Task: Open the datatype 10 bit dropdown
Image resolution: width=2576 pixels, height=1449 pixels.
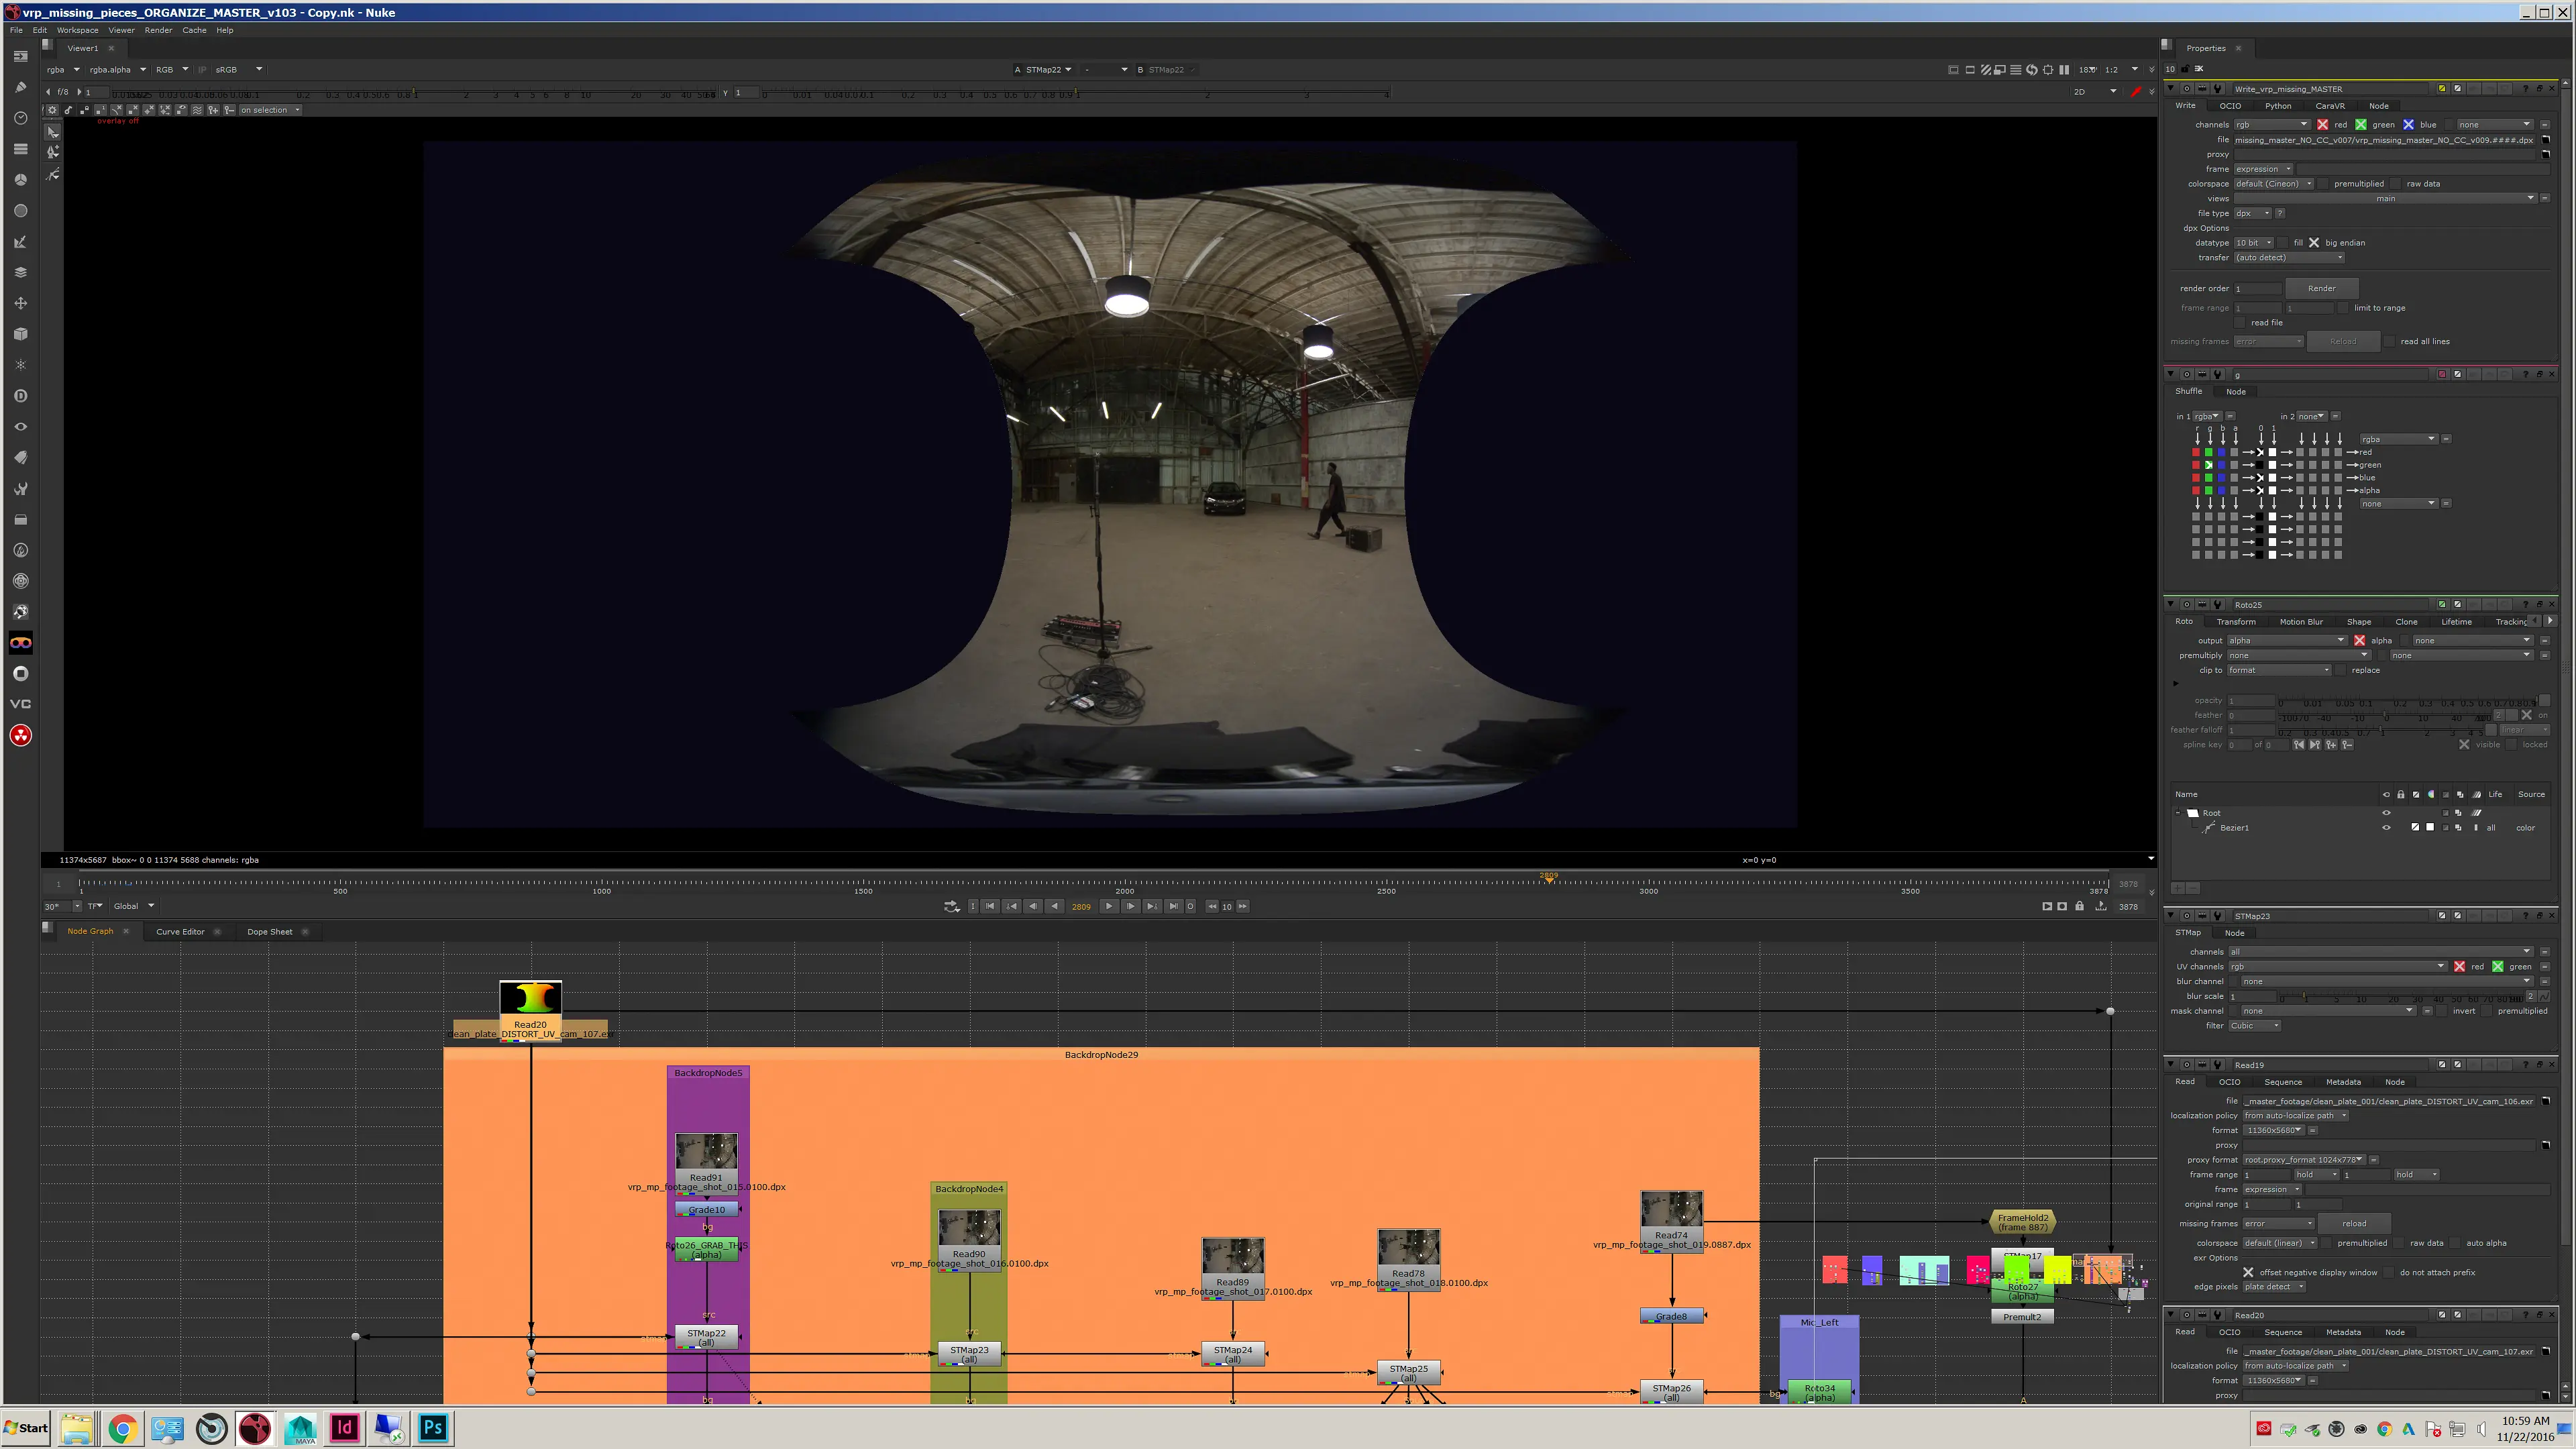Action: (2254, 243)
